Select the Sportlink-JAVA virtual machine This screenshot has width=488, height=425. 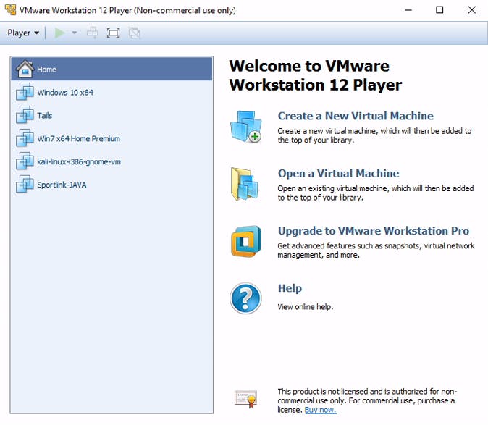click(112, 185)
